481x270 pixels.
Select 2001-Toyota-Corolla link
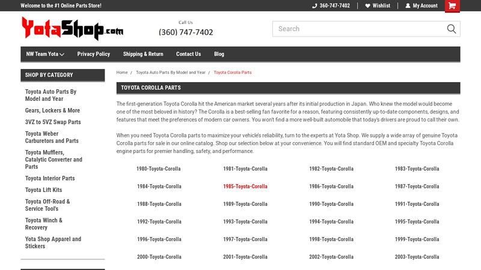(245, 257)
